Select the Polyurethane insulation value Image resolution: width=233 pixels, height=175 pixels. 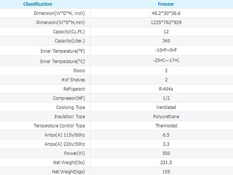point(166,117)
